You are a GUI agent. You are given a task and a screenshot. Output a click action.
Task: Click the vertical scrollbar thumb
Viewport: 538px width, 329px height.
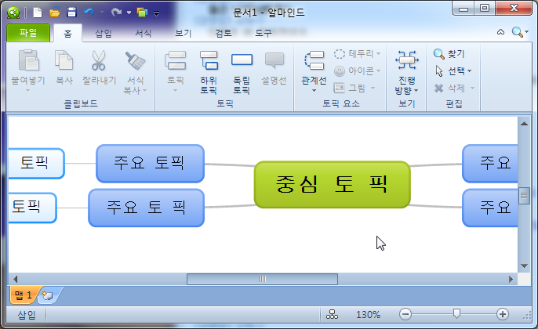524,196
